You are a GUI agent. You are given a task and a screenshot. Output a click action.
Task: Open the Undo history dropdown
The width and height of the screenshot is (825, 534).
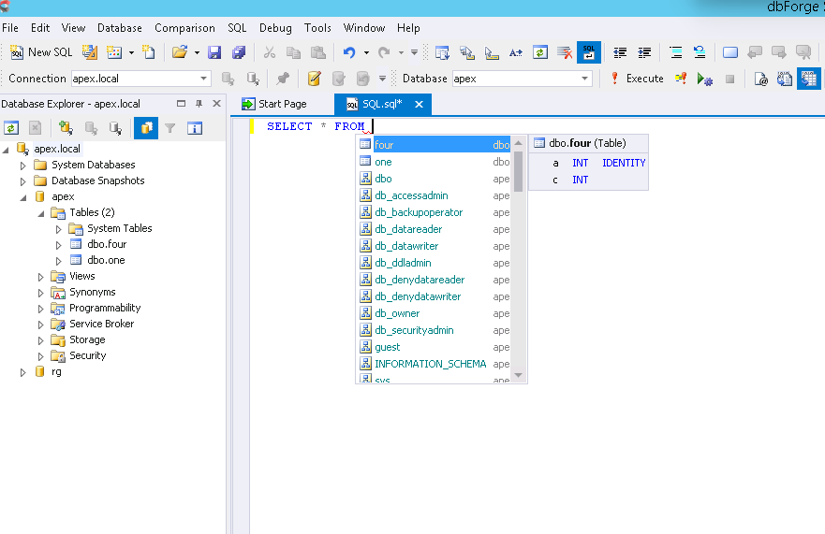pyautogui.click(x=366, y=52)
